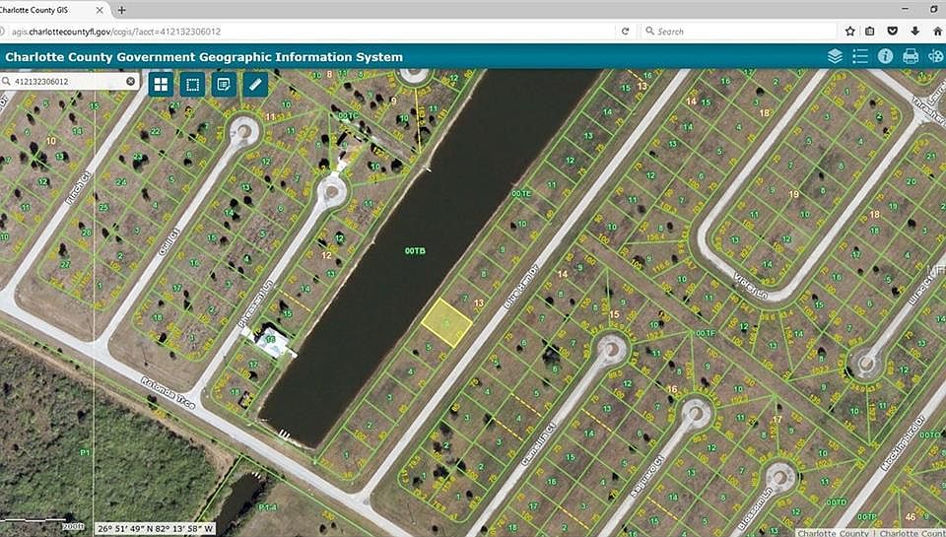Open the rightmost header tool icon

point(936,57)
